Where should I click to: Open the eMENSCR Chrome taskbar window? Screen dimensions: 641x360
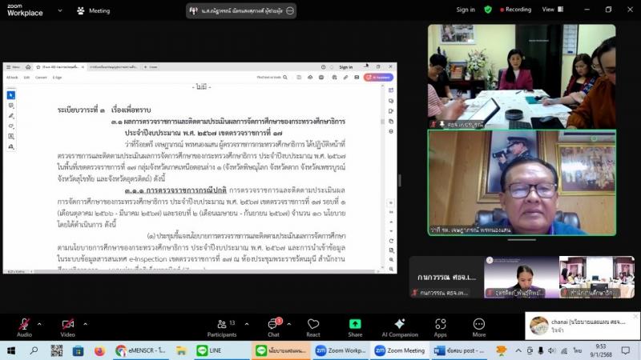point(140,350)
